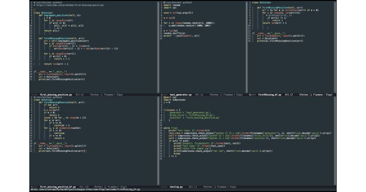Click the 'generator': 'test_generator.py' dictionary entry
Screen dimensions: 366x192
[x=190, y=112]
